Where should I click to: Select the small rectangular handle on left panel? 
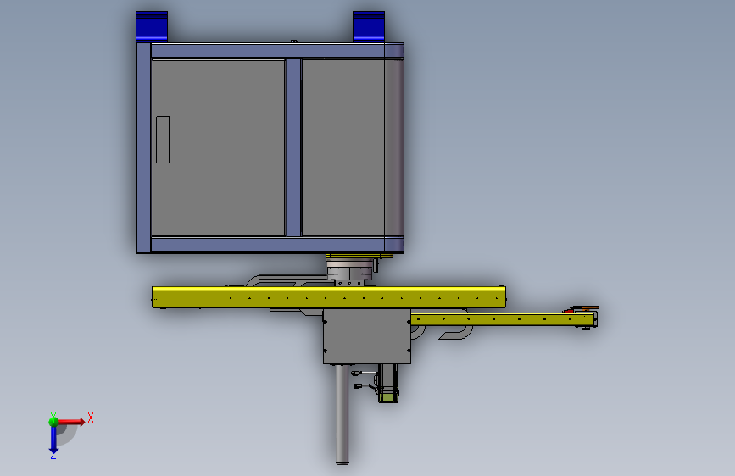coord(163,140)
